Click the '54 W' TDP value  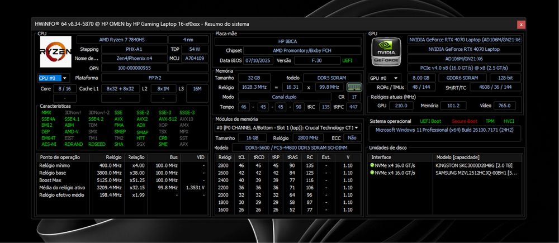point(195,49)
